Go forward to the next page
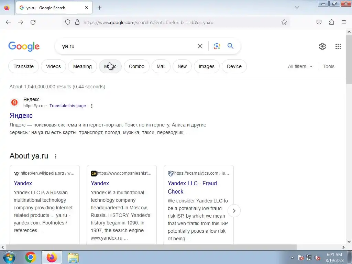 [x=21, y=22]
